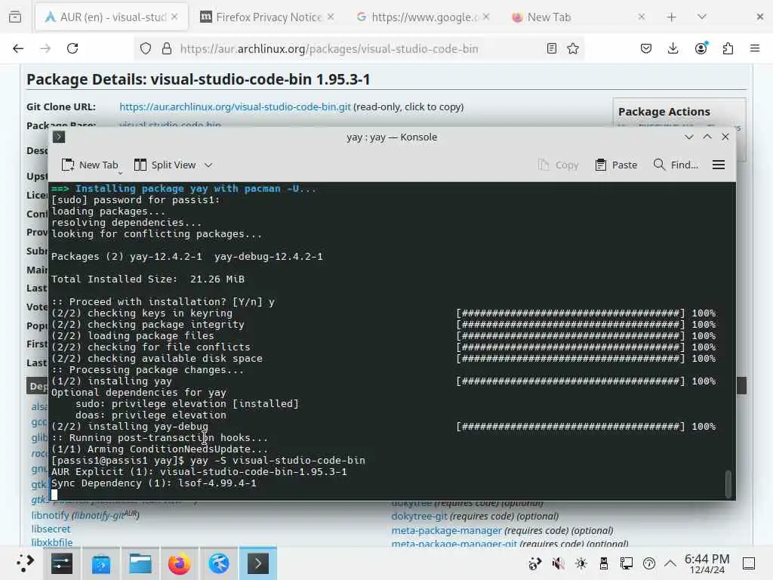Click Konsole keep-below down chevron
The image size is (773, 580).
click(x=688, y=137)
